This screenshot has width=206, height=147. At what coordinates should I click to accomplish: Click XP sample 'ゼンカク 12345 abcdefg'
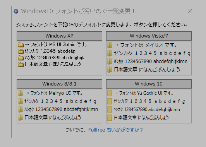pyautogui.click(x=50, y=51)
